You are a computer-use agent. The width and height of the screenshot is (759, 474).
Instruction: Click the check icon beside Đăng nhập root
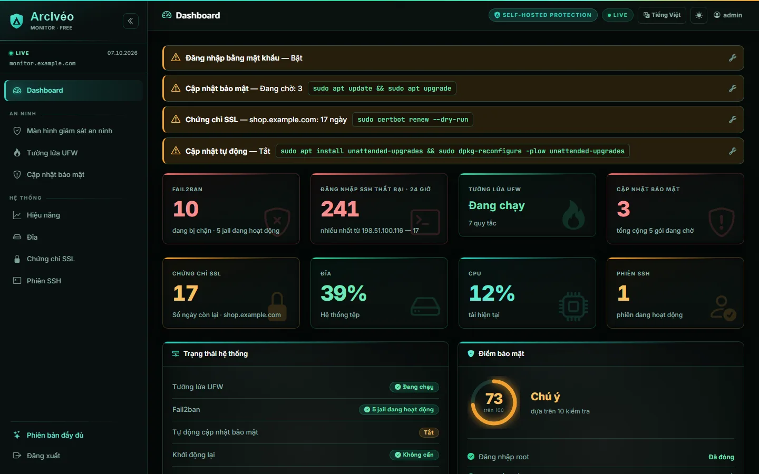[x=471, y=457]
